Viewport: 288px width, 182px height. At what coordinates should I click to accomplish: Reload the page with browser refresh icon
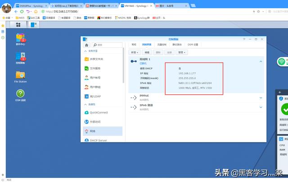pos(22,12)
